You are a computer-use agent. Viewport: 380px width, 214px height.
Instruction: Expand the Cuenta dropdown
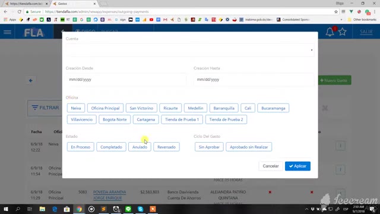(190, 50)
